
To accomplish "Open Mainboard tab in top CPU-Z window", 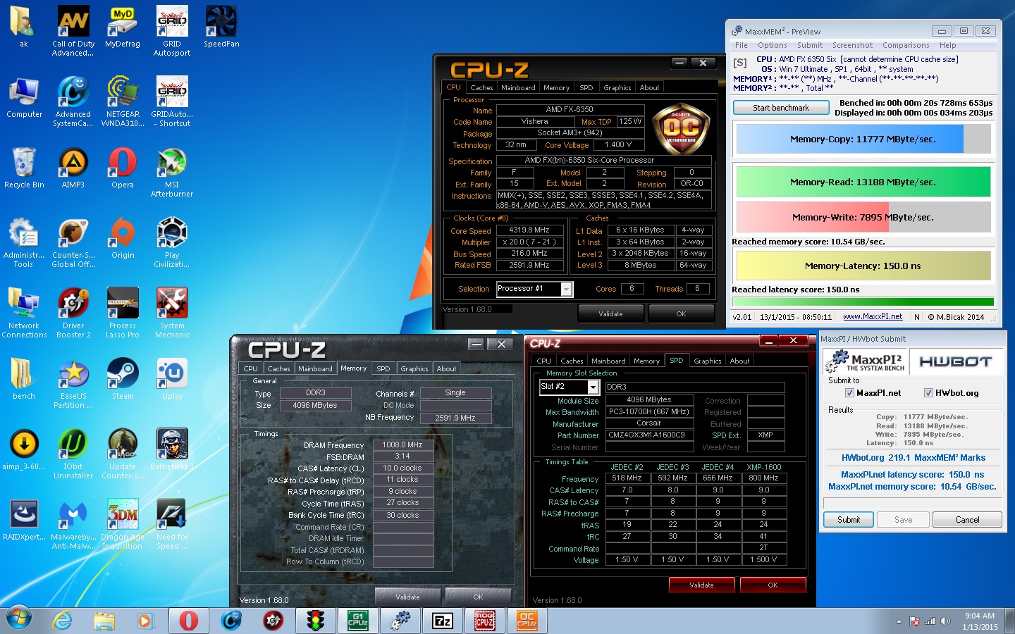I will [x=518, y=87].
